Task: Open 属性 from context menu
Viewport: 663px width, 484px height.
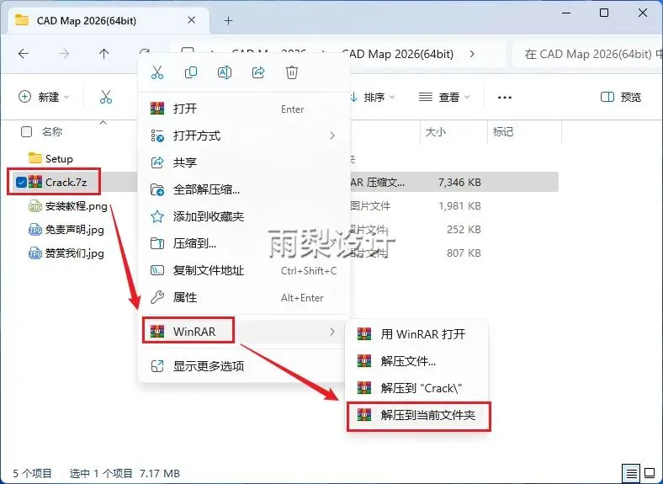Action: (x=244, y=297)
